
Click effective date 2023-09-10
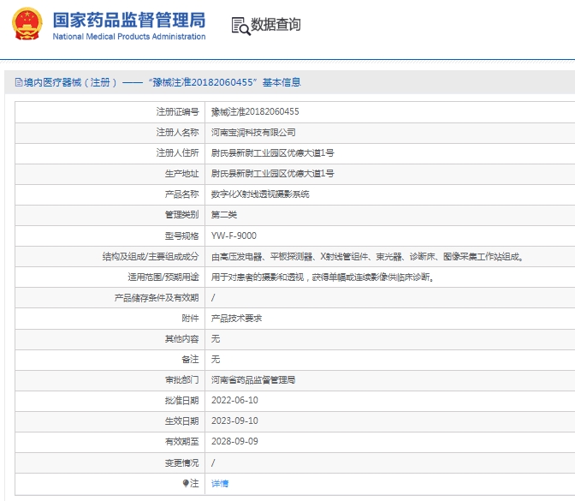(x=234, y=421)
